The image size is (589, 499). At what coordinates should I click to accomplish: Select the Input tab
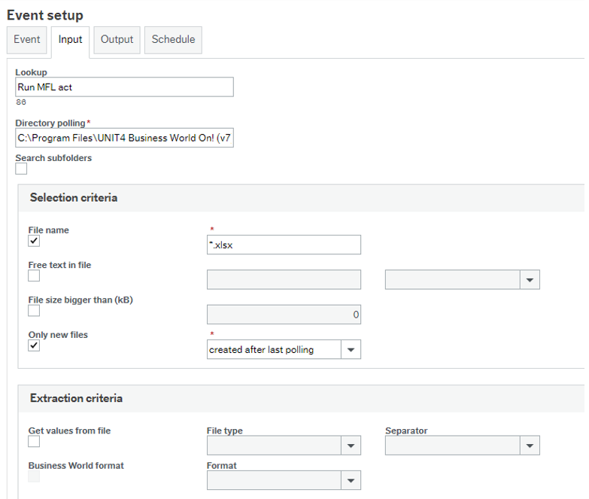(70, 40)
